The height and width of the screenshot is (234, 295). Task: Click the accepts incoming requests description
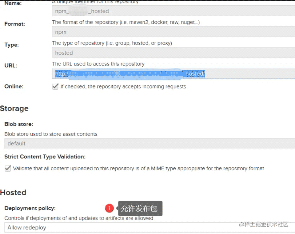click(x=123, y=86)
